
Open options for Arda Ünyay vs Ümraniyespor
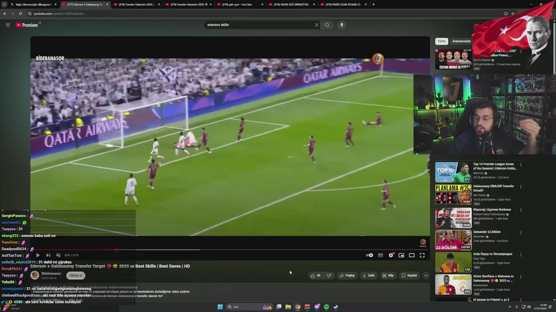point(520,254)
